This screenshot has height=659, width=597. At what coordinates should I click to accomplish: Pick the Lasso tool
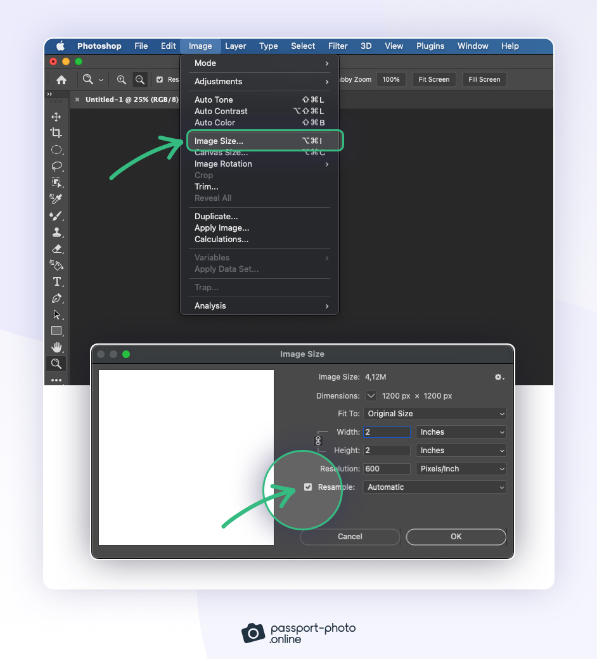tap(56, 166)
